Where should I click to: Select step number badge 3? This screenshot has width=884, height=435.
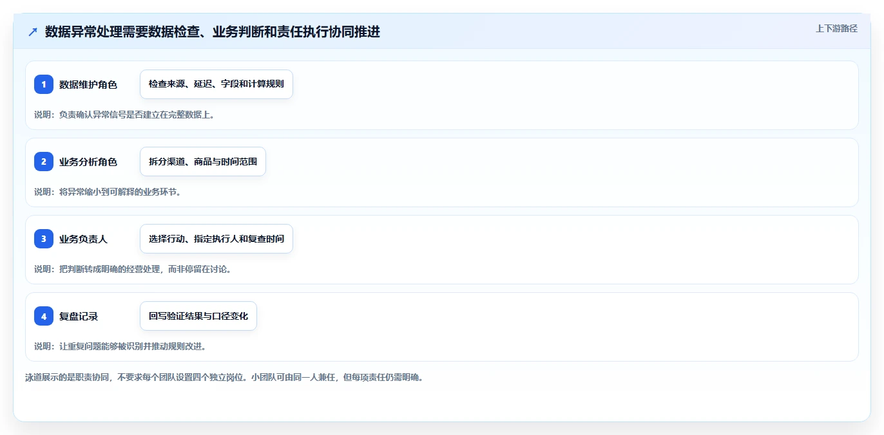click(44, 239)
